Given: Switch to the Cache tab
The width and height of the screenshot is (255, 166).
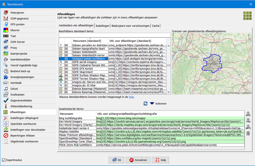Looking at the screenshot, I should (x=156, y=26).
